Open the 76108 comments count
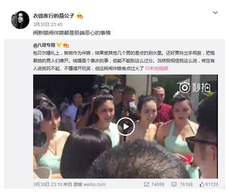 coord(186,184)
